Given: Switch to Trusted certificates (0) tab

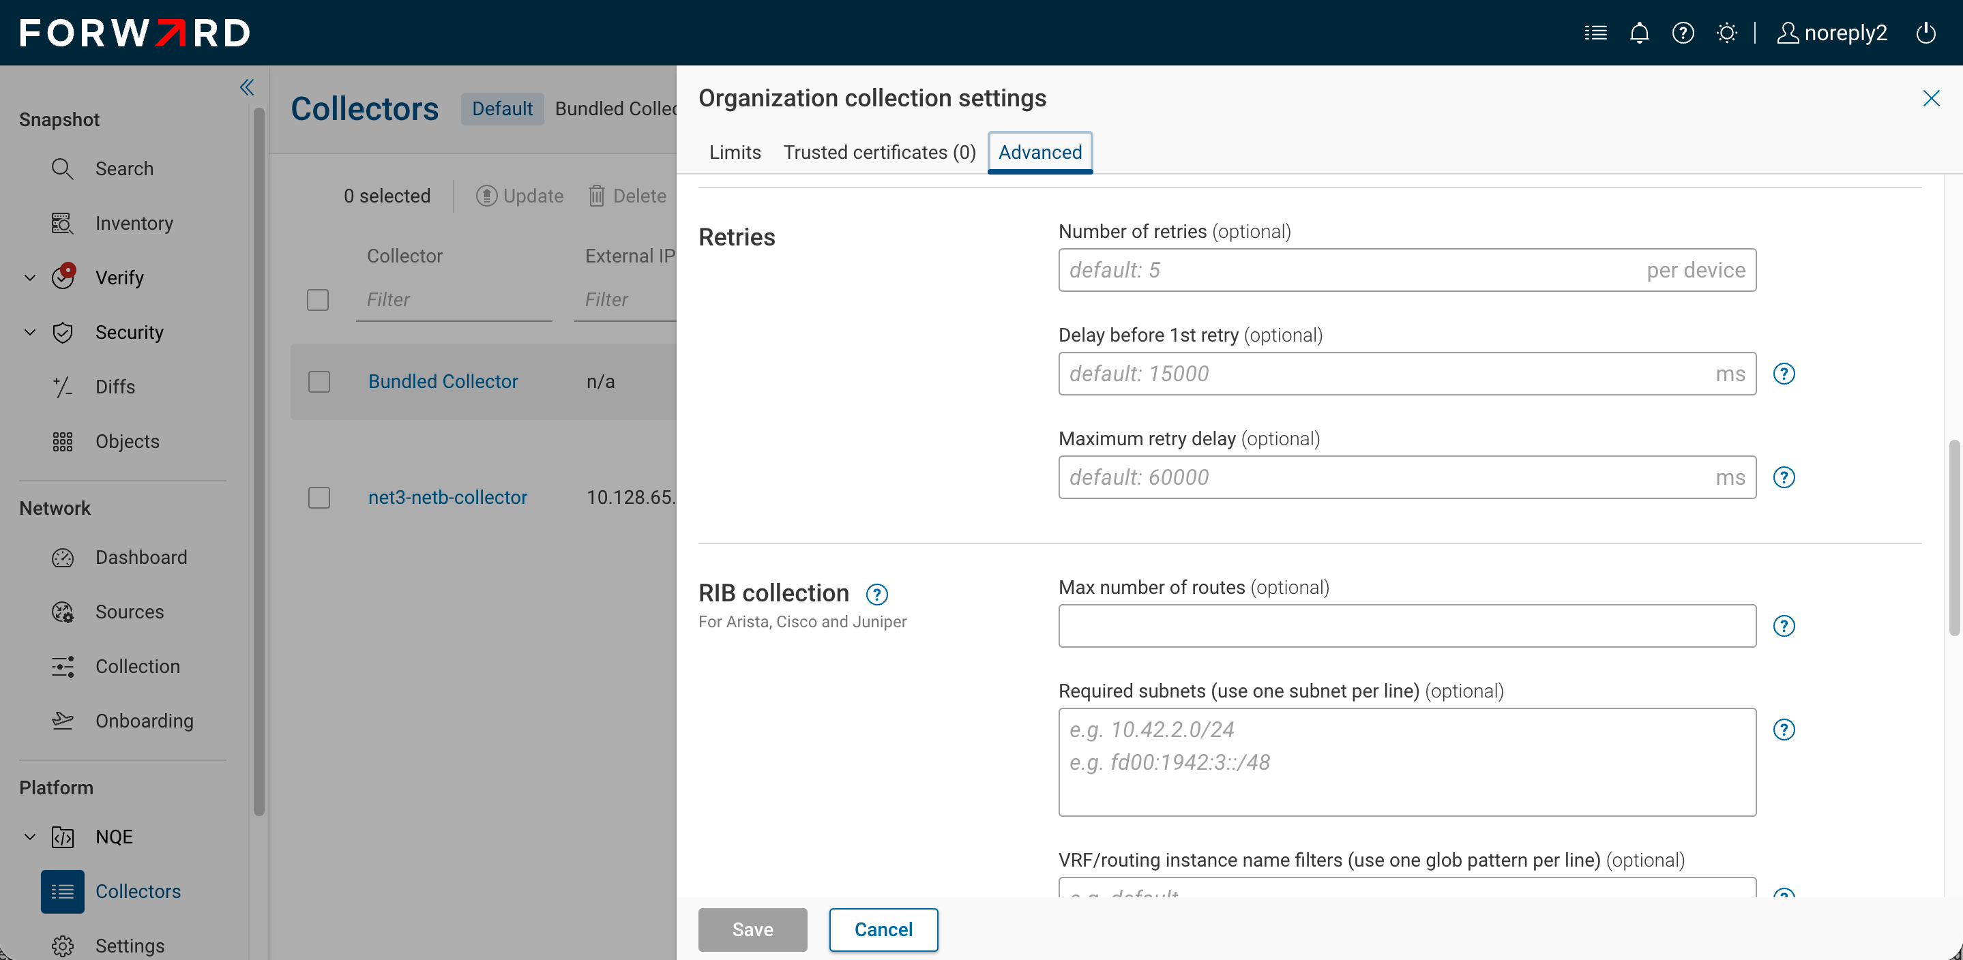Looking at the screenshot, I should (x=879, y=152).
